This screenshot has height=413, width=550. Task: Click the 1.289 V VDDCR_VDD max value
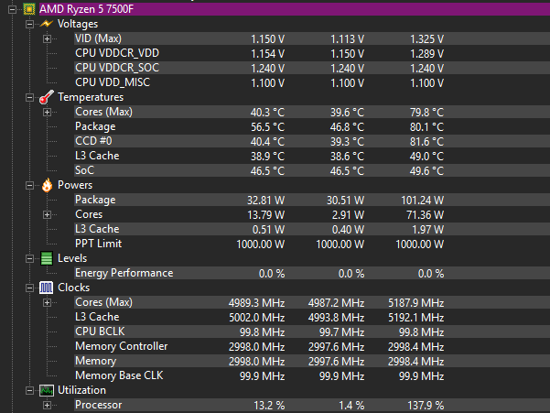pos(426,54)
